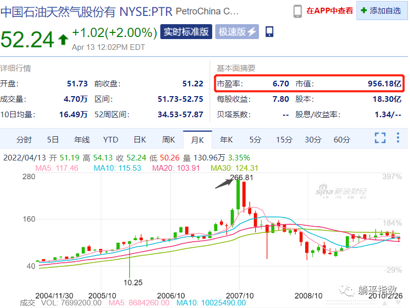Switch to the 30分 chart tab

pos(313,140)
